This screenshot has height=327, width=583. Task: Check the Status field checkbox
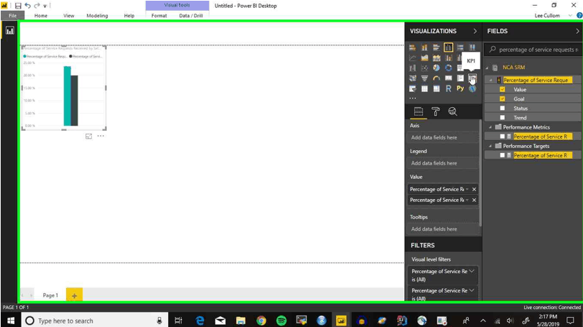pos(503,108)
